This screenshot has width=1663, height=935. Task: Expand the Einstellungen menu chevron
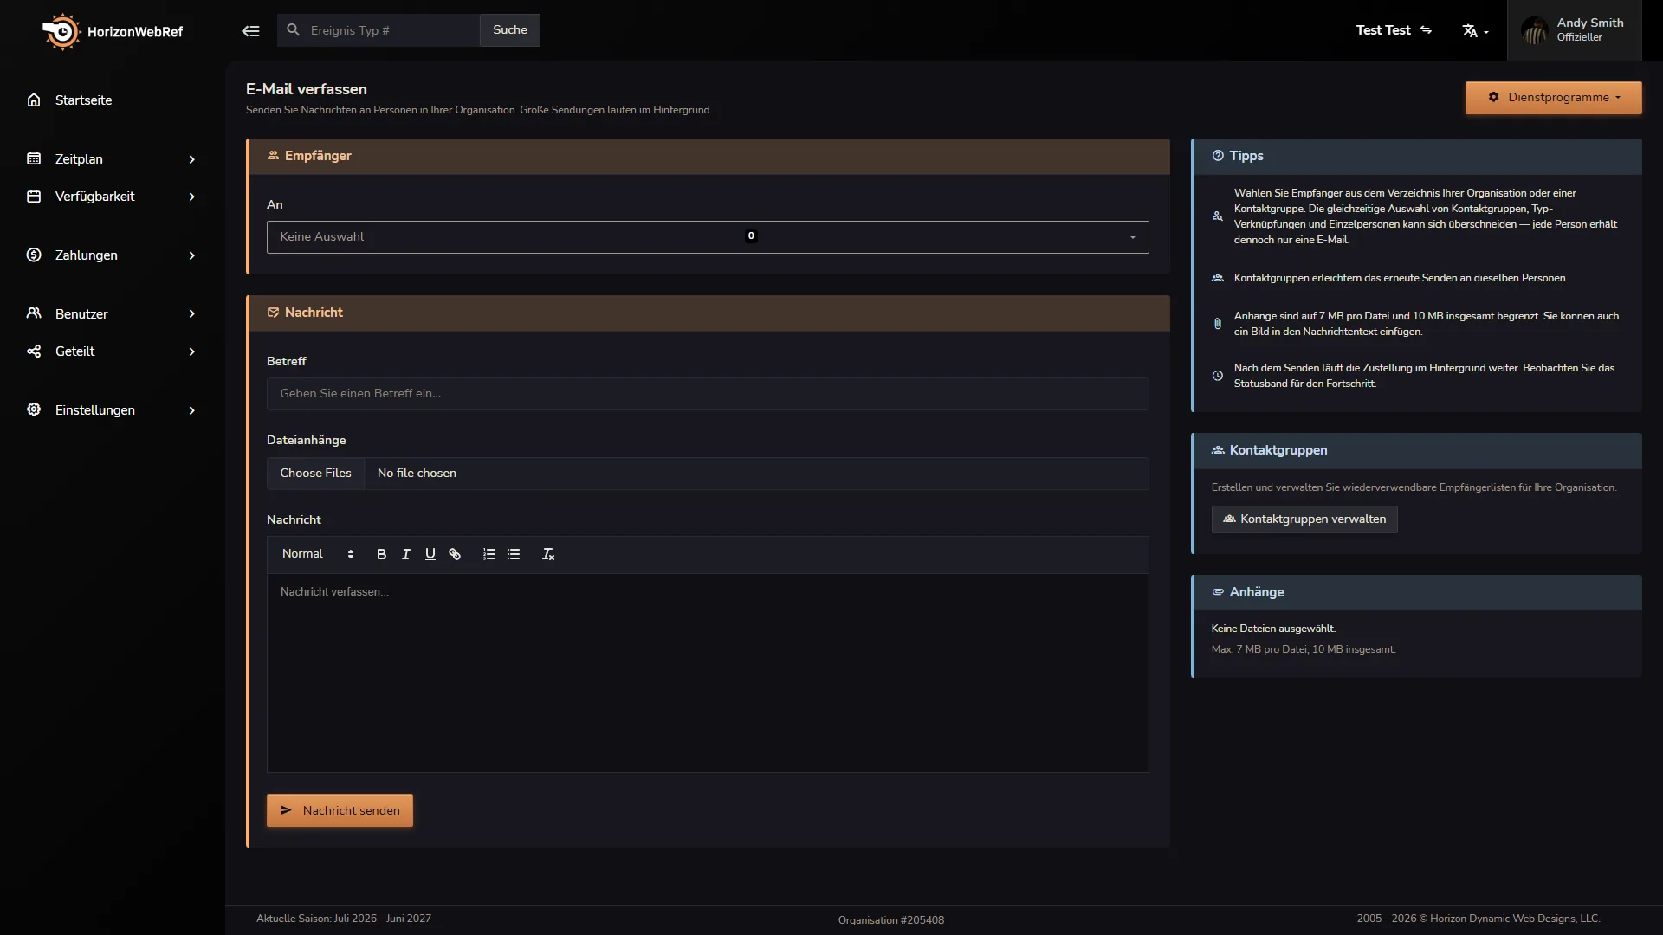click(x=192, y=410)
